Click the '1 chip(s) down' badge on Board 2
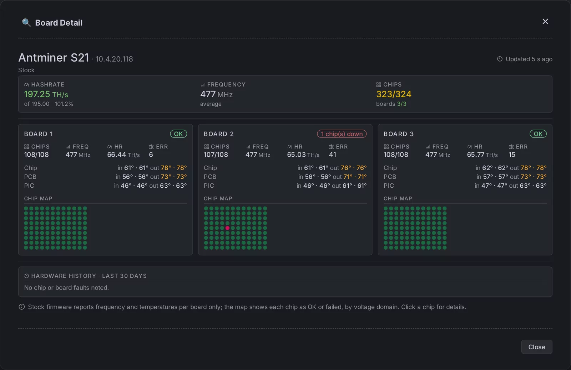The height and width of the screenshot is (370, 571). pyautogui.click(x=342, y=134)
